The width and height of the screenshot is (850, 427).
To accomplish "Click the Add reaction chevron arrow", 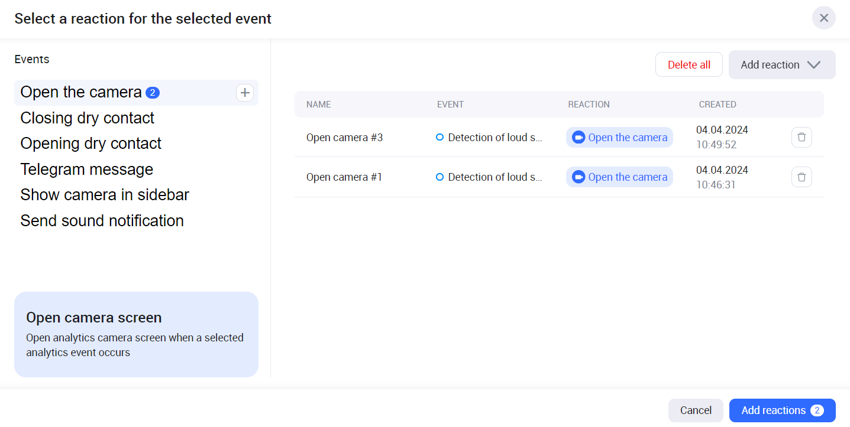I will pos(814,65).
